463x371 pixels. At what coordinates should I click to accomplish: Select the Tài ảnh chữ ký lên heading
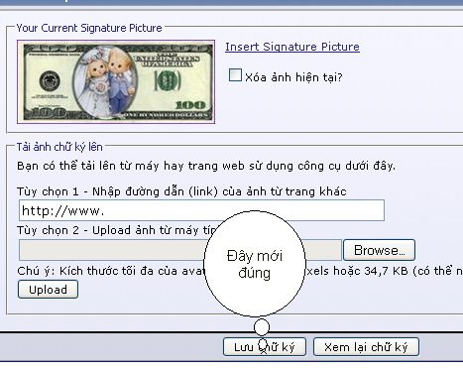[59, 147]
